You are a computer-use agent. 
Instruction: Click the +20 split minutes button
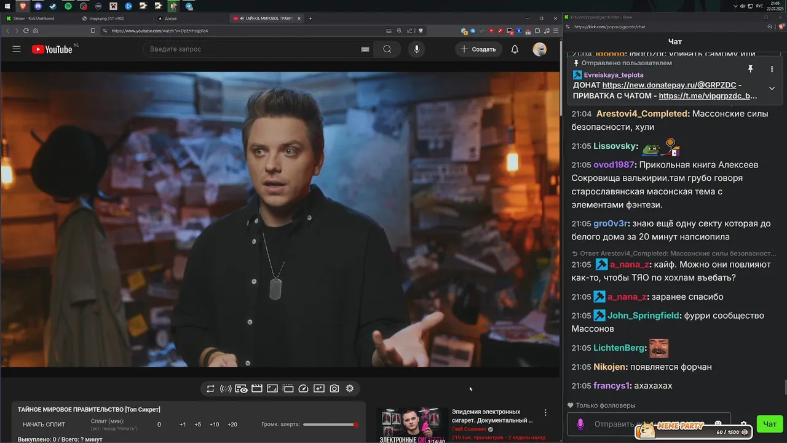tap(232, 425)
